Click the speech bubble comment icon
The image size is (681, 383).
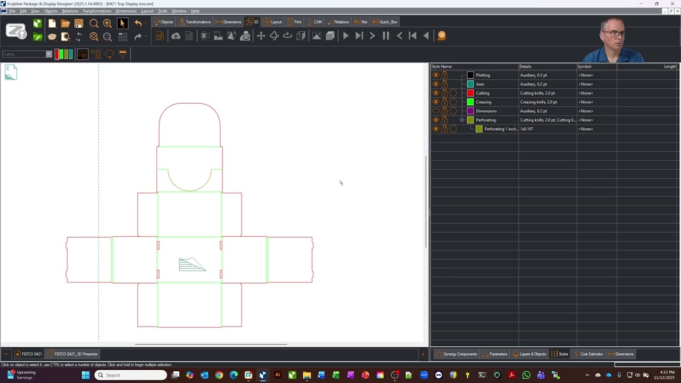pyautogui.click(x=109, y=54)
